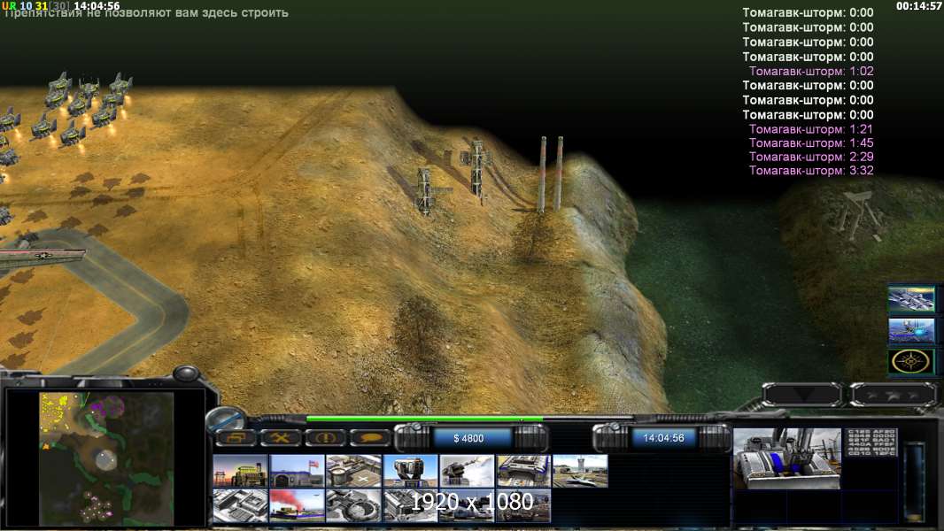Build the airfield with jet icon

(x=580, y=471)
